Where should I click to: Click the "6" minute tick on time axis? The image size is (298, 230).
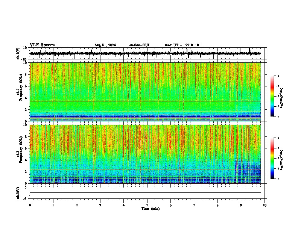coord(171,205)
